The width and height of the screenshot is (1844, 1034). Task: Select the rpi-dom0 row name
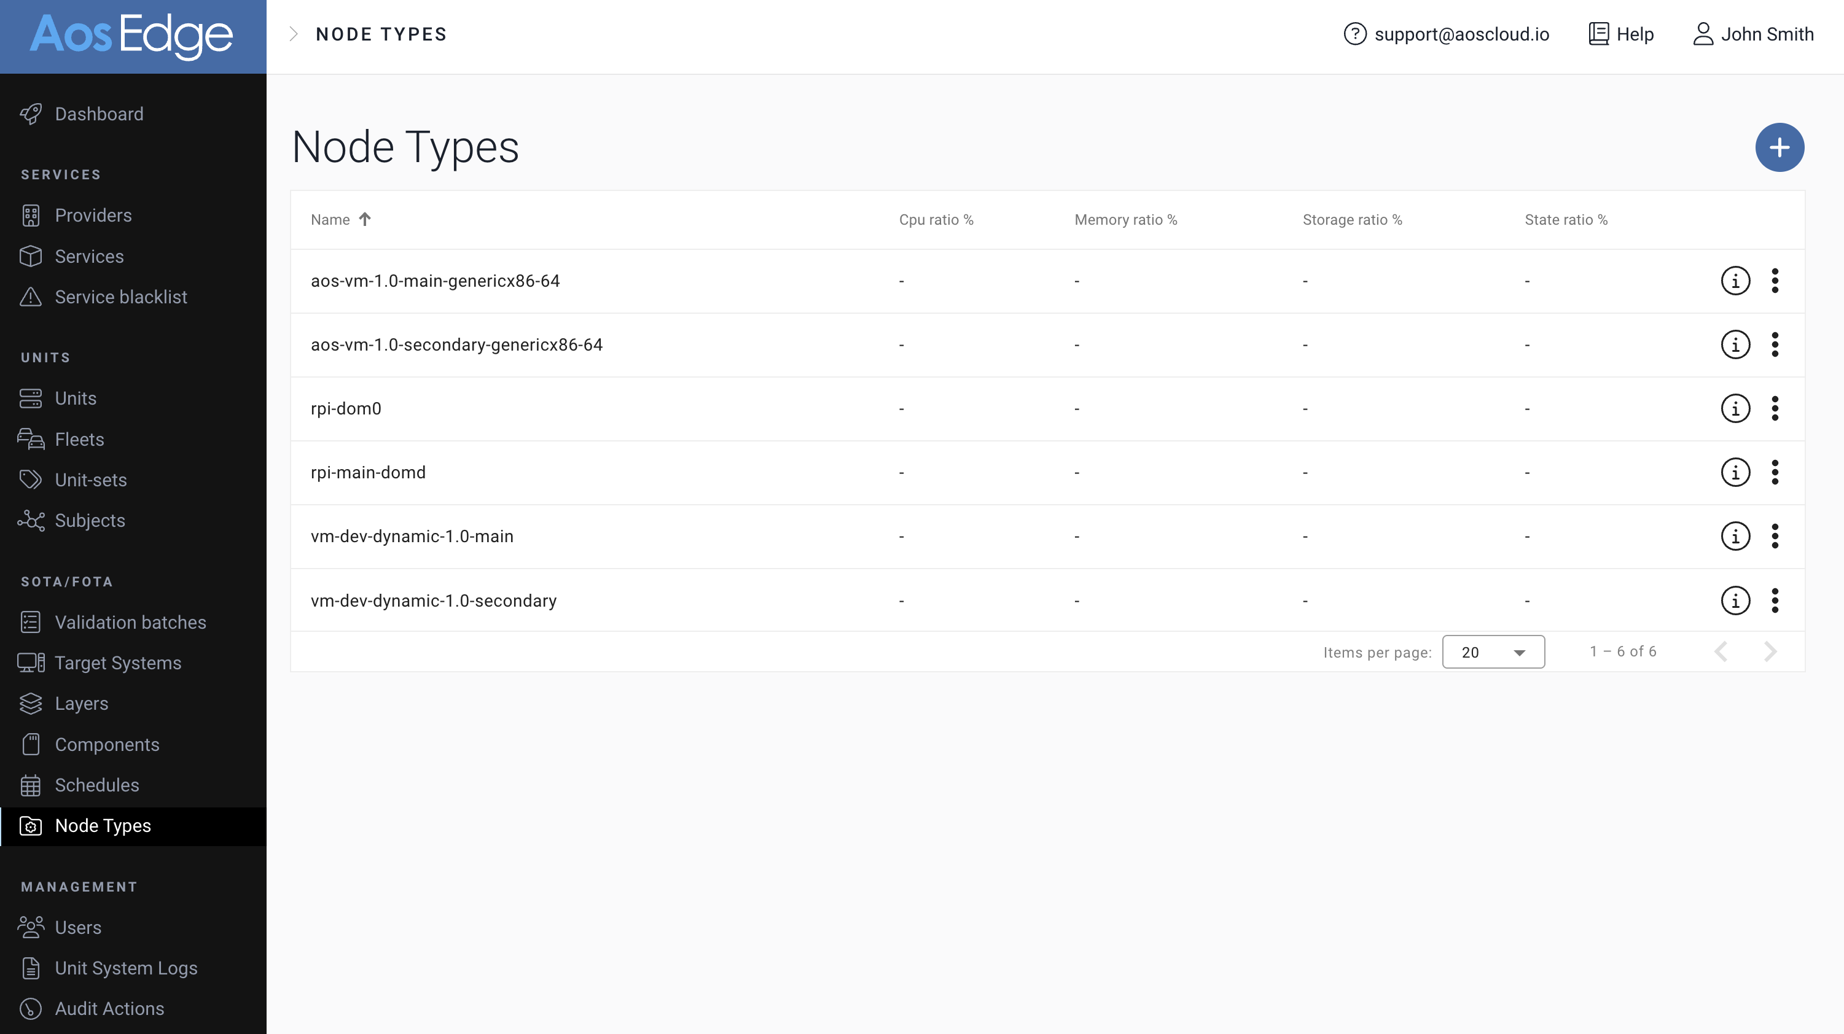pos(346,408)
